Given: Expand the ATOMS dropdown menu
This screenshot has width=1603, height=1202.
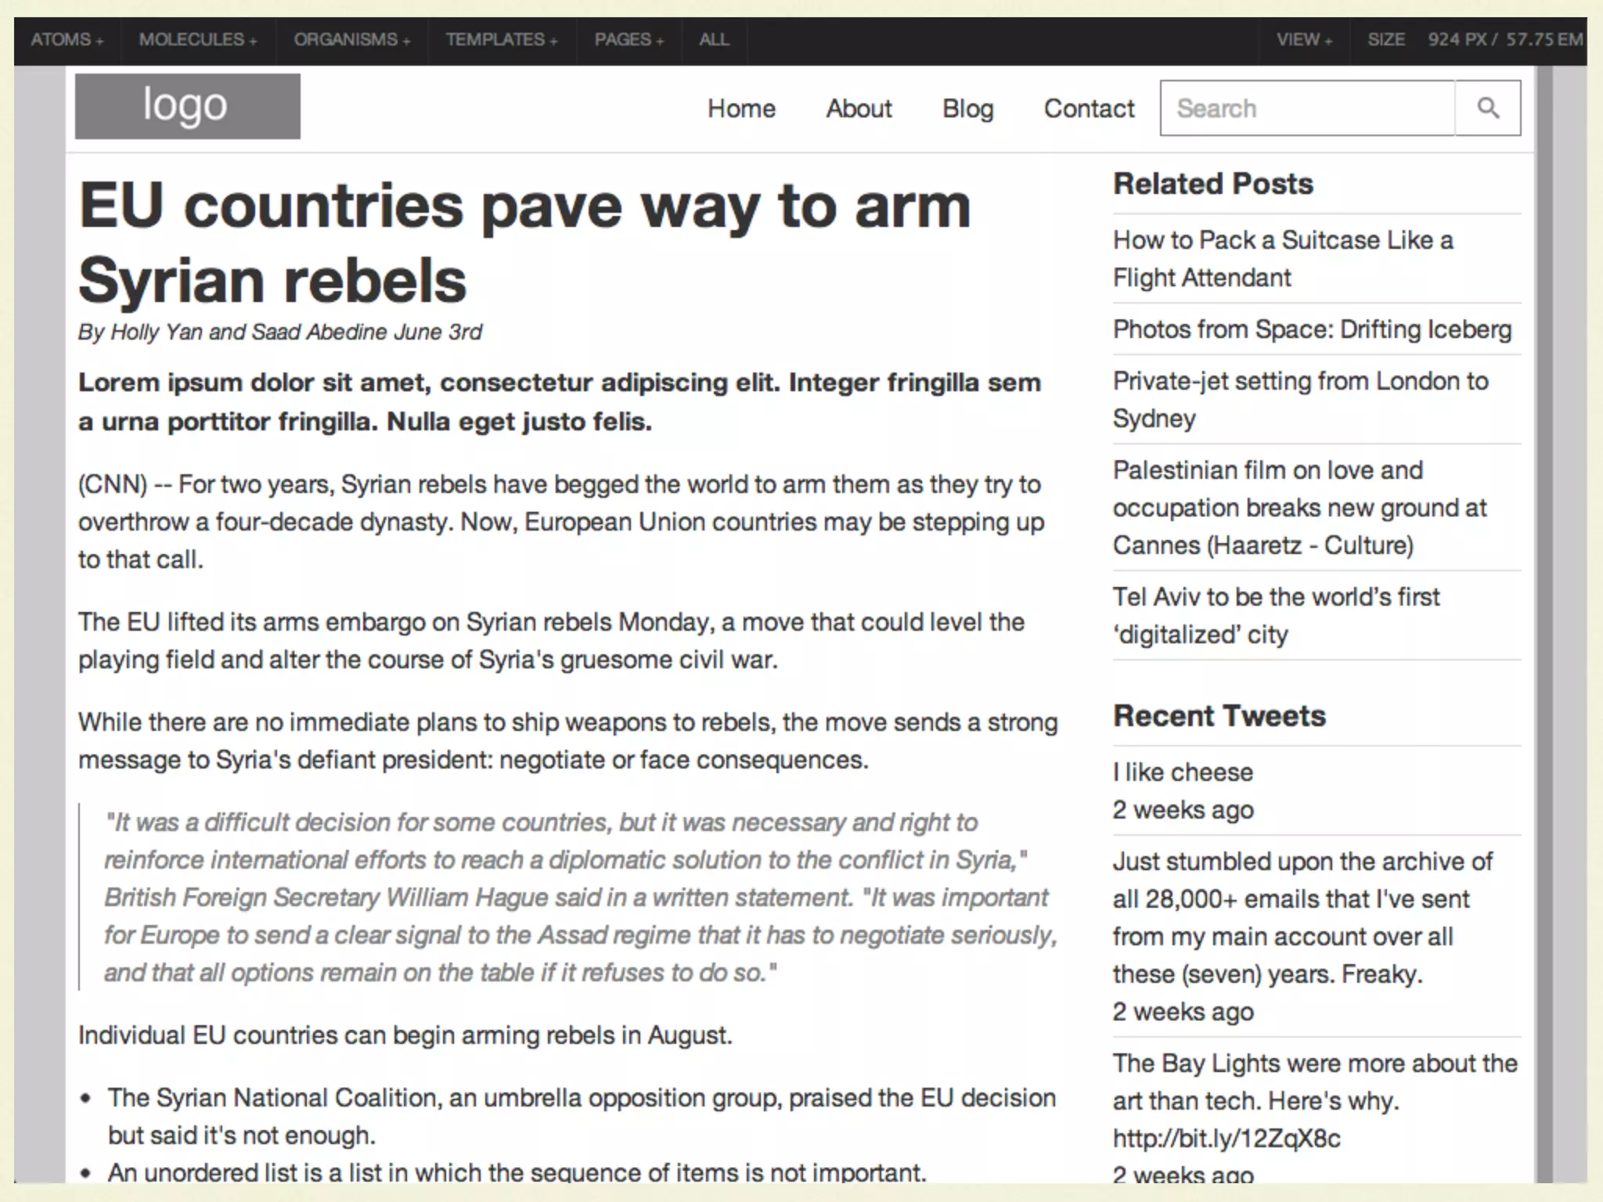Looking at the screenshot, I should point(67,40).
